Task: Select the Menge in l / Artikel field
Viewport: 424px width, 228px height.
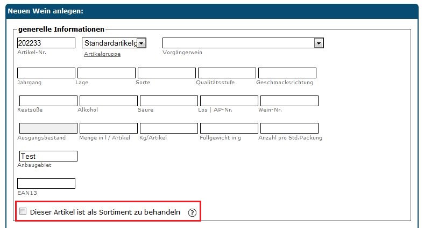Action: [x=109, y=128]
